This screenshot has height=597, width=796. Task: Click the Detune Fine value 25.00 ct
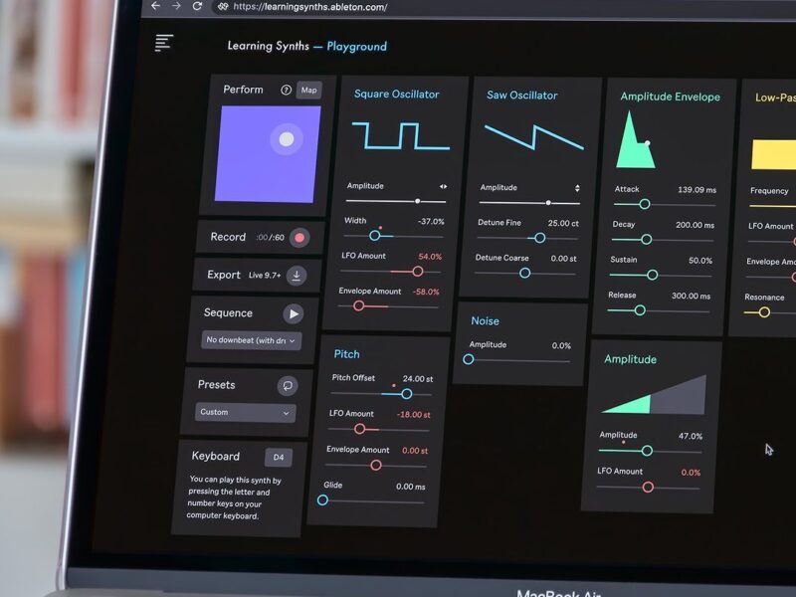[563, 223]
